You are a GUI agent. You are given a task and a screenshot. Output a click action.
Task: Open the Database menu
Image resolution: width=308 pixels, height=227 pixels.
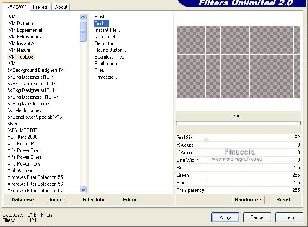tap(23, 200)
